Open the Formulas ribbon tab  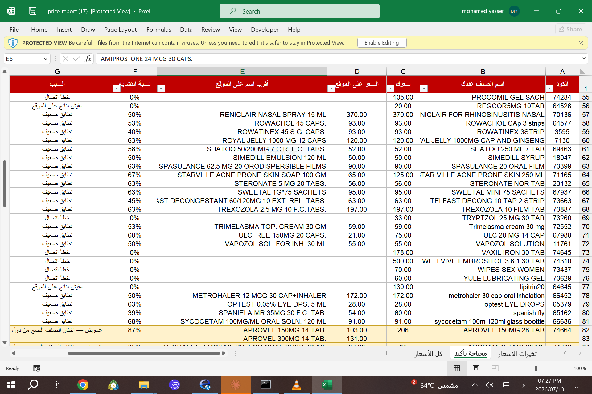[x=159, y=30]
